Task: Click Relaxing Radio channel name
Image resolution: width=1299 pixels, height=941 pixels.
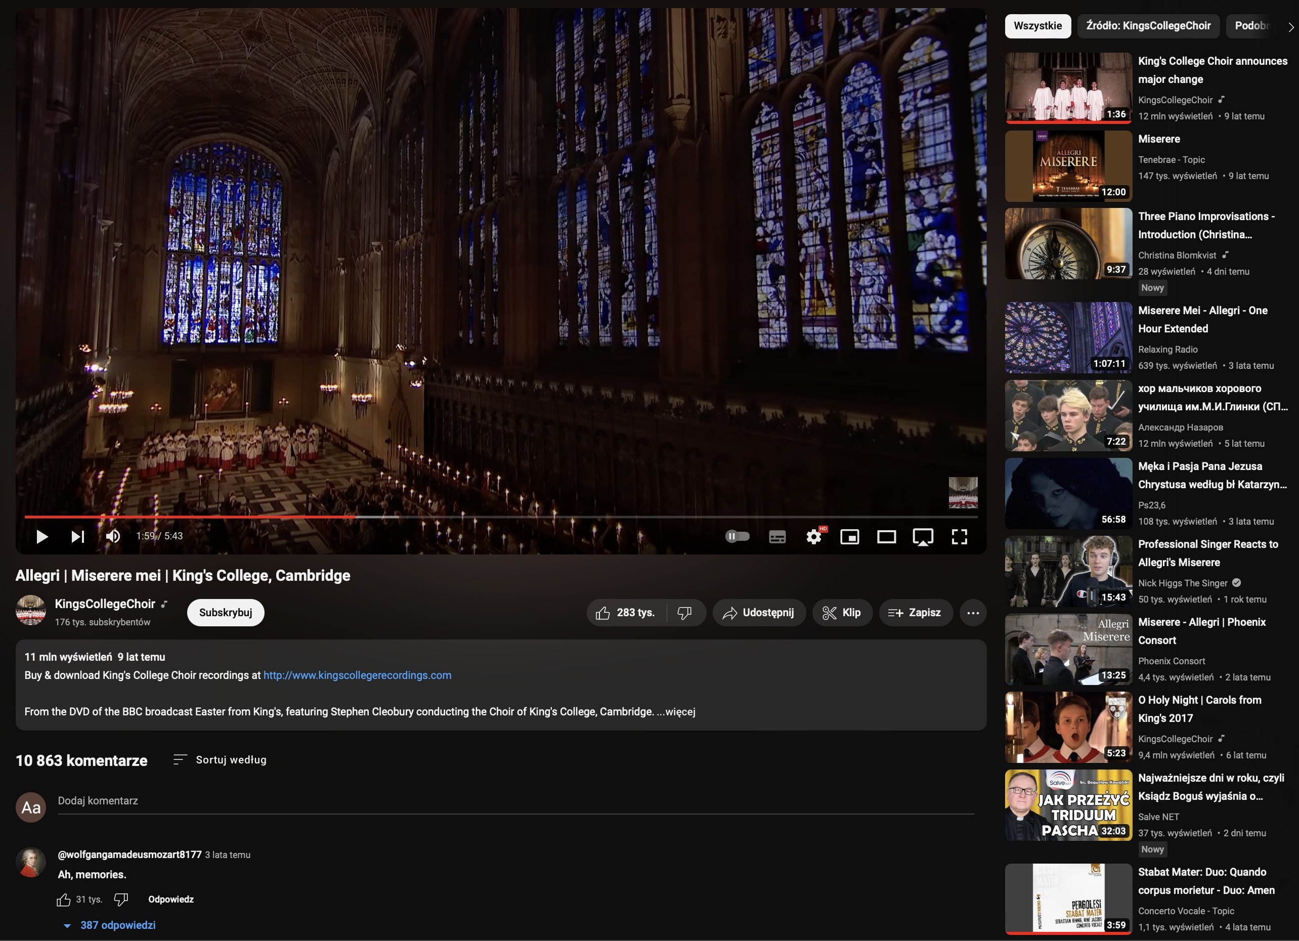Action: point(1167,350)
